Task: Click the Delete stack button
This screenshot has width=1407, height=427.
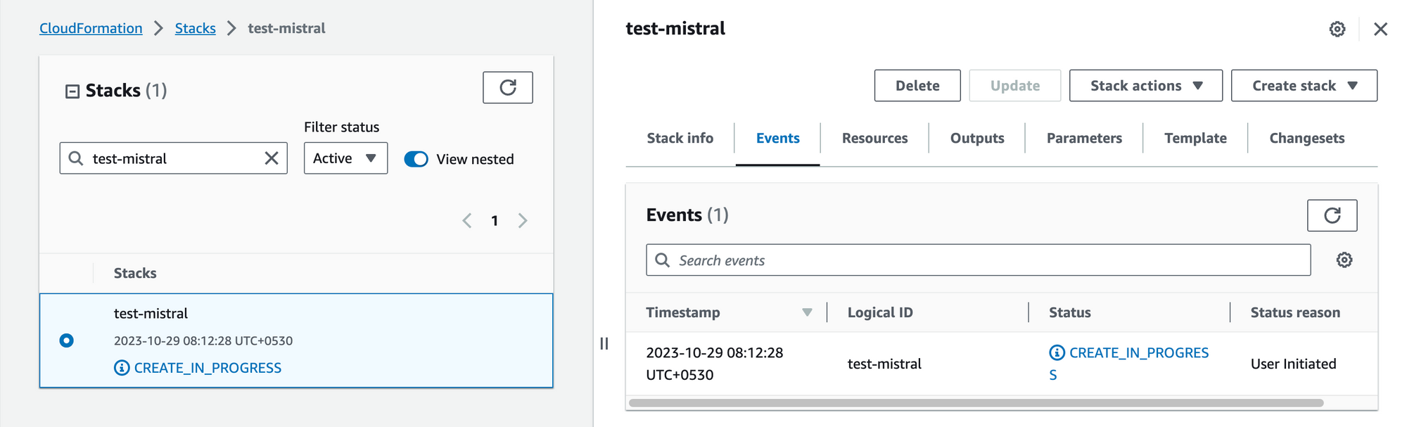Action: tap(917, 85)
